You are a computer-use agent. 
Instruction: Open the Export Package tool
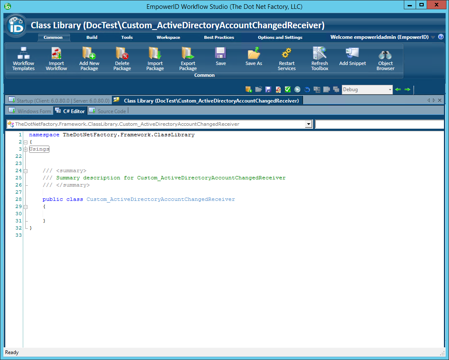[187, 58]
